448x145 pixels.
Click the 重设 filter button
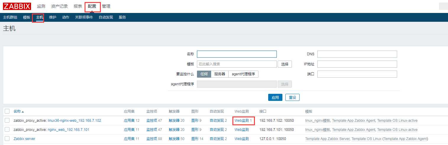point(292,97)
